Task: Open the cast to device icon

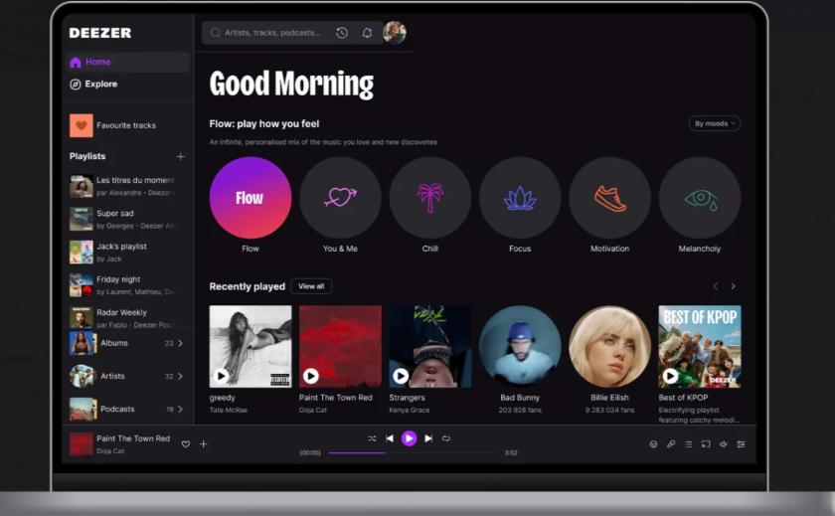Action: tap(706, 444)
